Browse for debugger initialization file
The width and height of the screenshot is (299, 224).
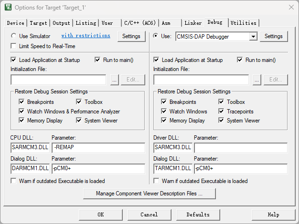(x=257, y=80)
